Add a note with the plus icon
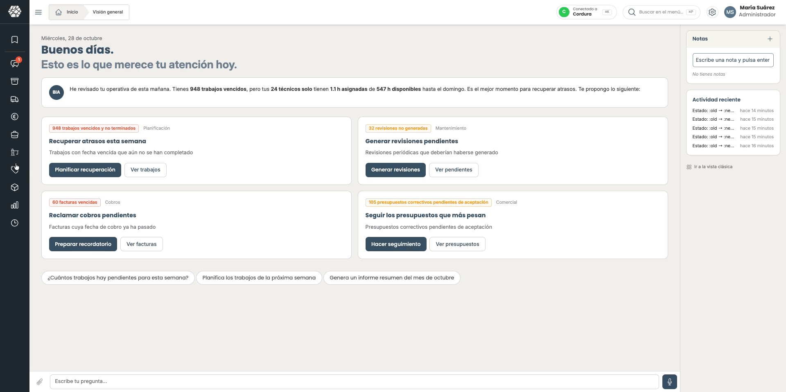This screenshot has width=786, height=392. point(770,39)
